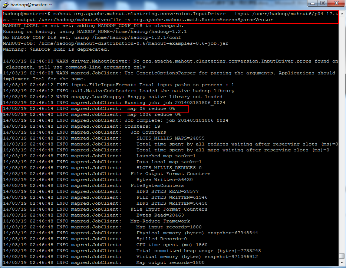Click 'CPU time spent (ms)=1560' line
Viewport: 346px width, 268px height.
coord(172,245)
